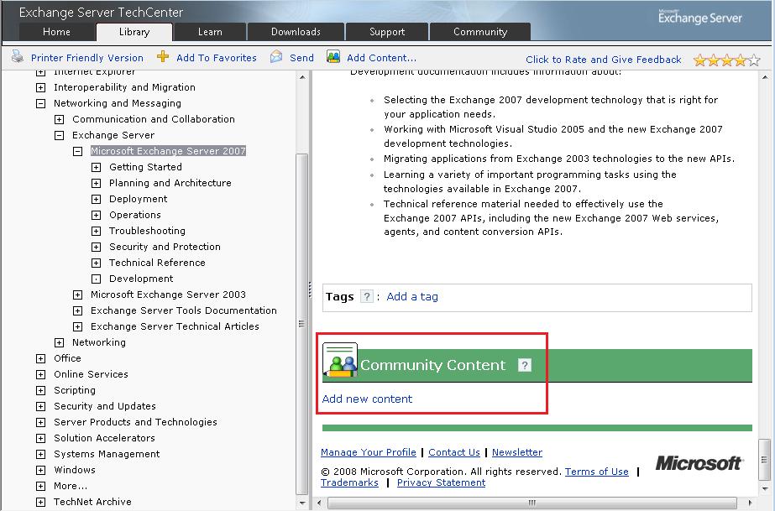Viewport: 775px width, 511px height.
Task: Click Add Content... link
Action: pyautogui.click(x=381, y=58)
